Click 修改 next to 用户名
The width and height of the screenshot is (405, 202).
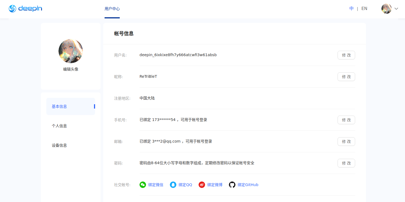(346, 55)
